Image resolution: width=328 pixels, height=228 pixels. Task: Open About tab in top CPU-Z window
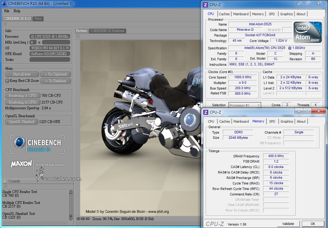pyautogui.click(x=301, y=14)
